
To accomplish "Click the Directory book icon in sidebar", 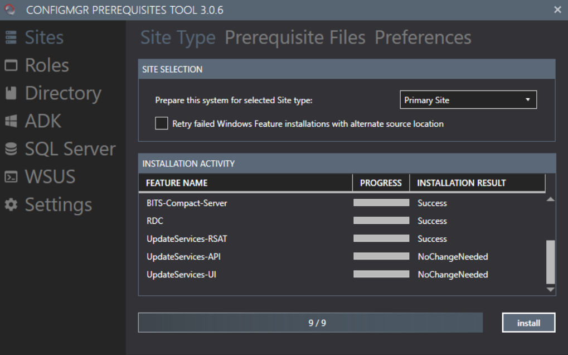I will tap(11, 94).
